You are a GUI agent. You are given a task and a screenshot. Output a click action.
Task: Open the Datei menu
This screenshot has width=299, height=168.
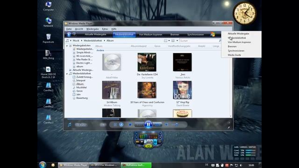69,29
